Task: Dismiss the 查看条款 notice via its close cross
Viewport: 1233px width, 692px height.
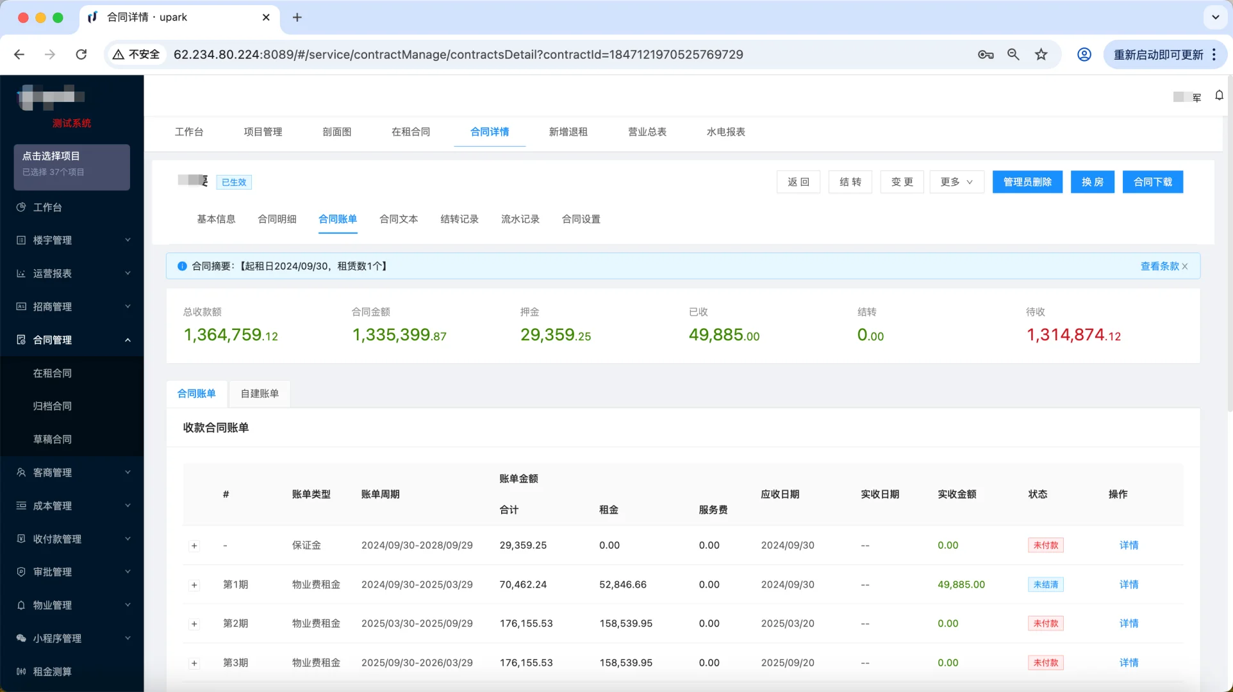Action: [1185, 266]
